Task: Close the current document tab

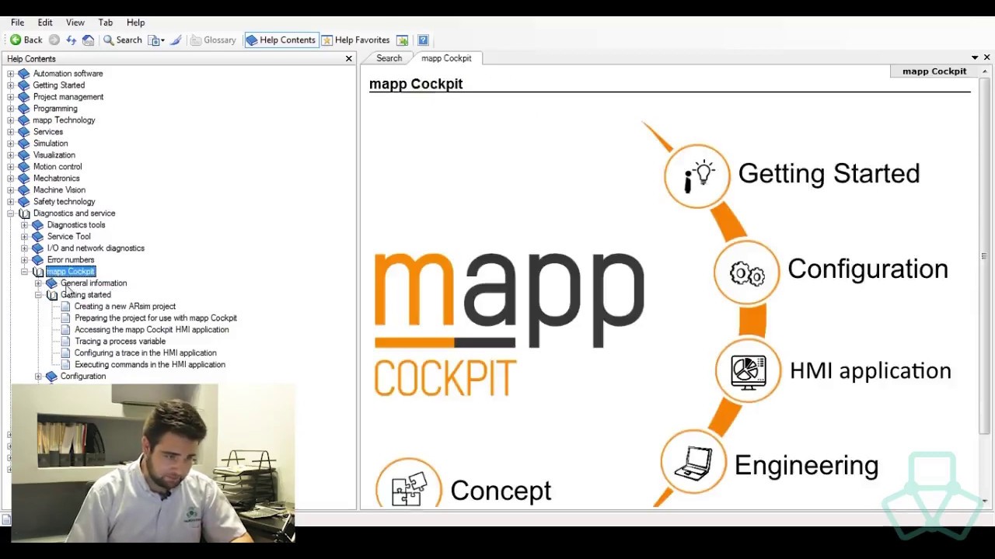Action: point(987,57)
